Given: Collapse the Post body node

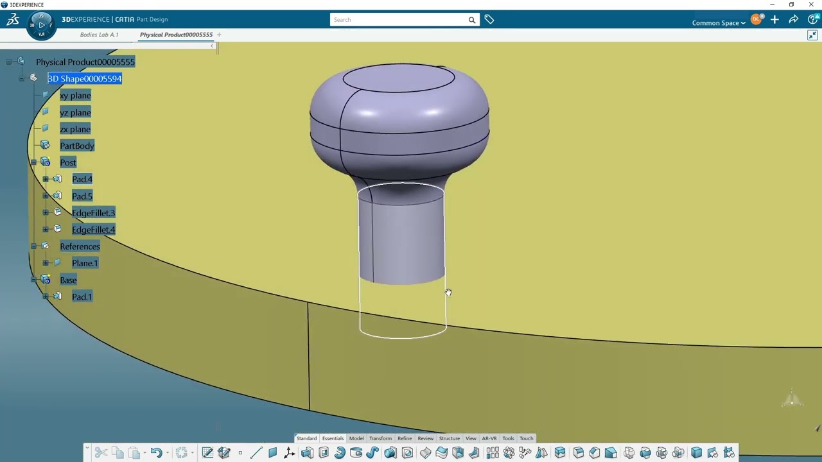Looking at the screenshot, I should (x=33, y=162).
